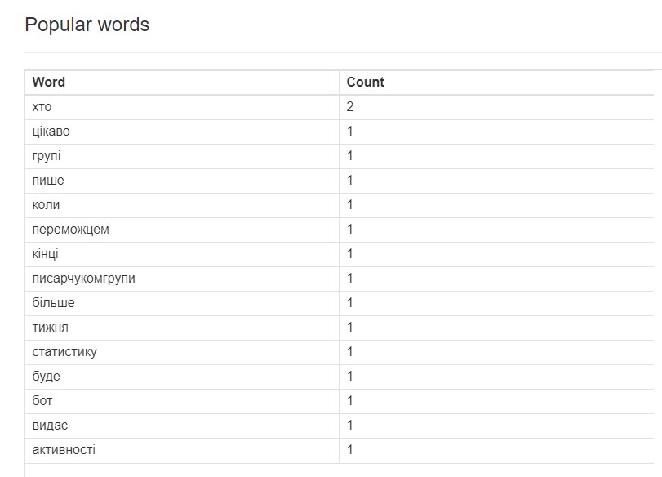Select the word 'видає'
662x477 pixels.
coord(50,426)
